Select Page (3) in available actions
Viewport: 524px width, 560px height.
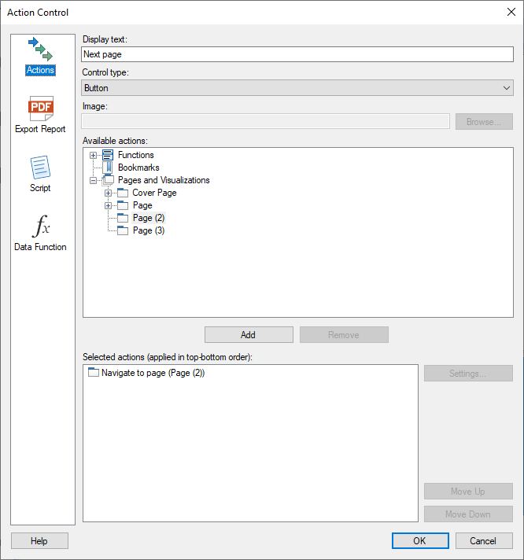(149, 230)
